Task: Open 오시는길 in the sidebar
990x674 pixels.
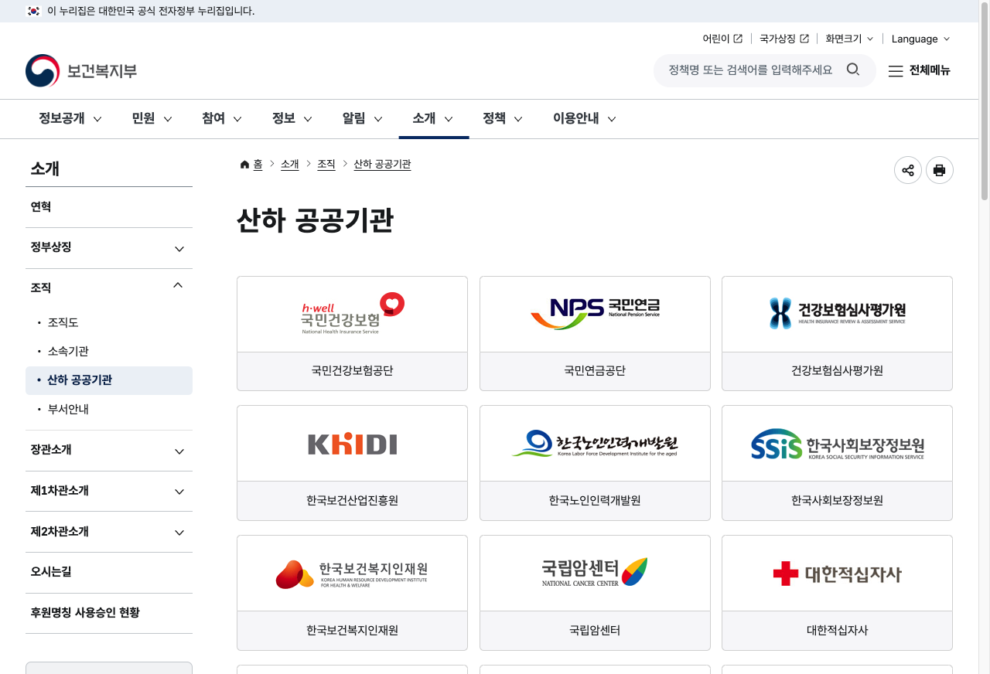Action: click(x=109, y=572)
